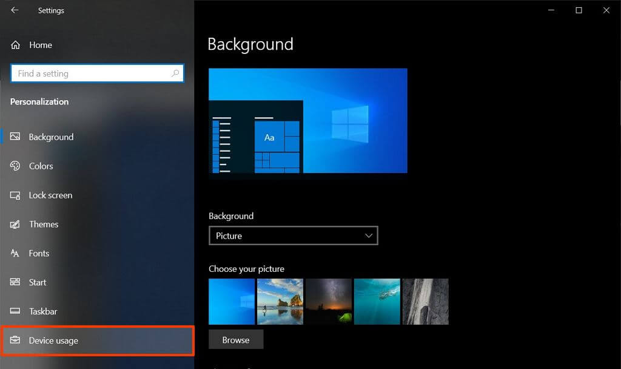Click the Device usage briefcase icon
This screenshot has height=369, width=621.
pyautogui.click(x=15, y=340)
